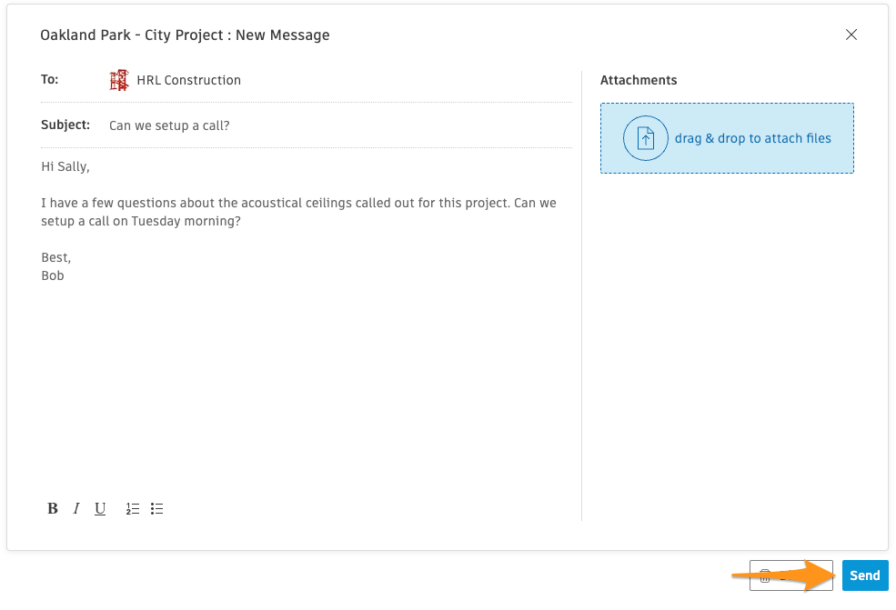896x610 pixels.
Task: Toggle bold formatting in the message toolbar
Action: 53,508
